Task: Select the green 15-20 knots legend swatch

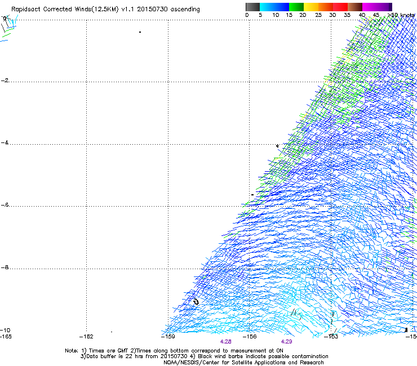Action: (296, 7)
